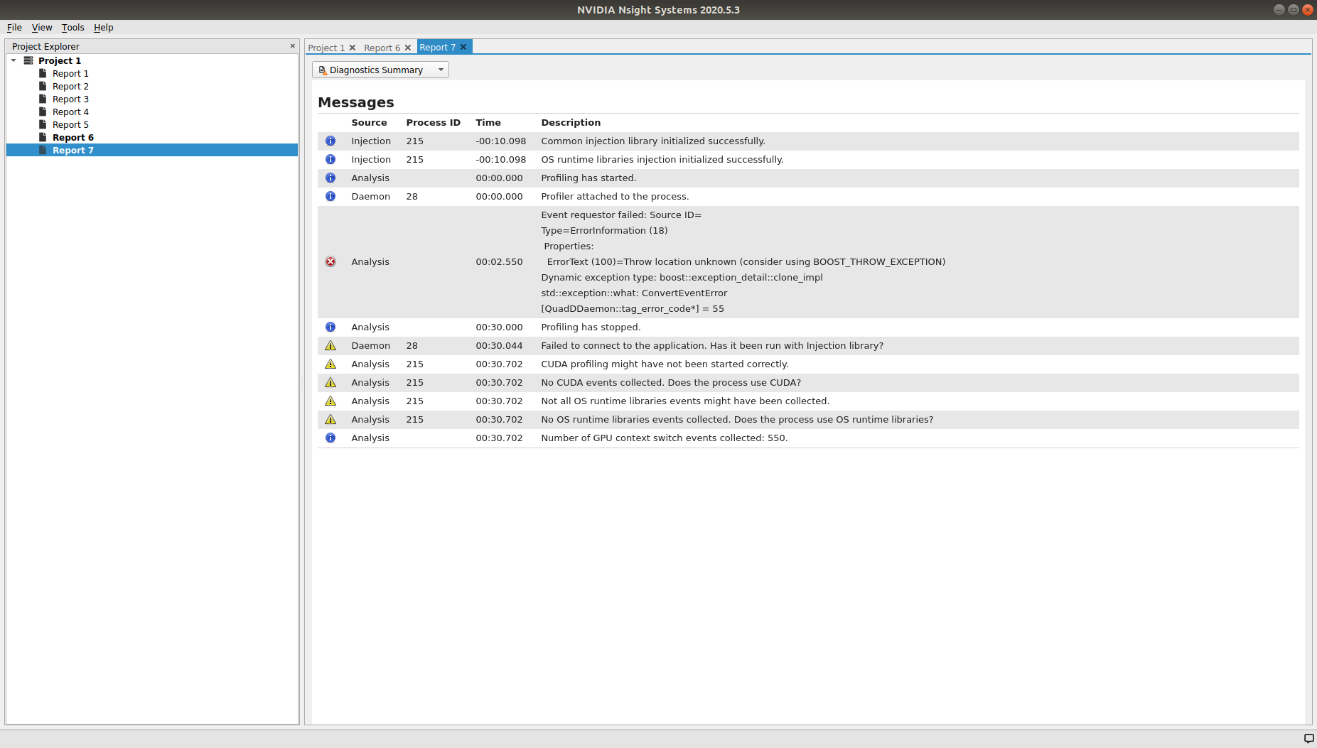Open Report 2 in Project Explorer
The image size is (1317, 748).
(x=70, y=87)
